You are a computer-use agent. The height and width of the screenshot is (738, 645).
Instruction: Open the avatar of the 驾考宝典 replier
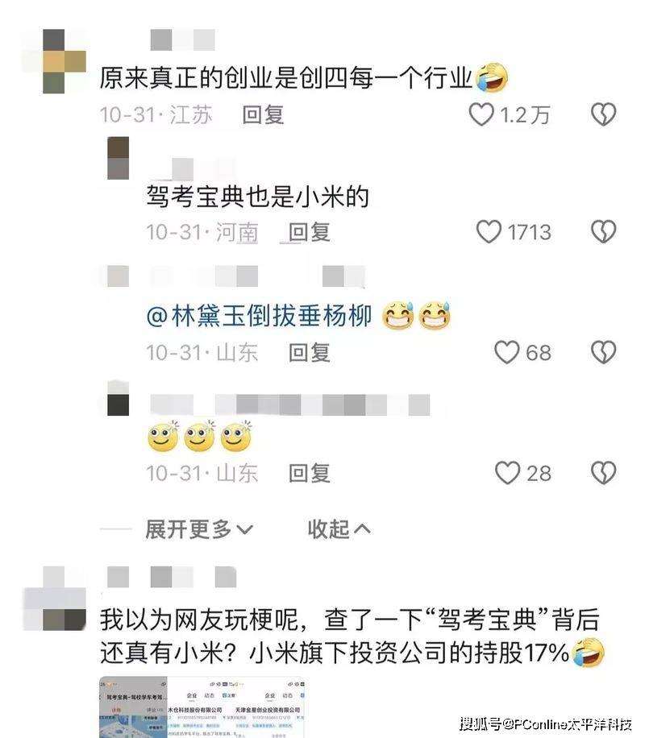click(119, 158)
